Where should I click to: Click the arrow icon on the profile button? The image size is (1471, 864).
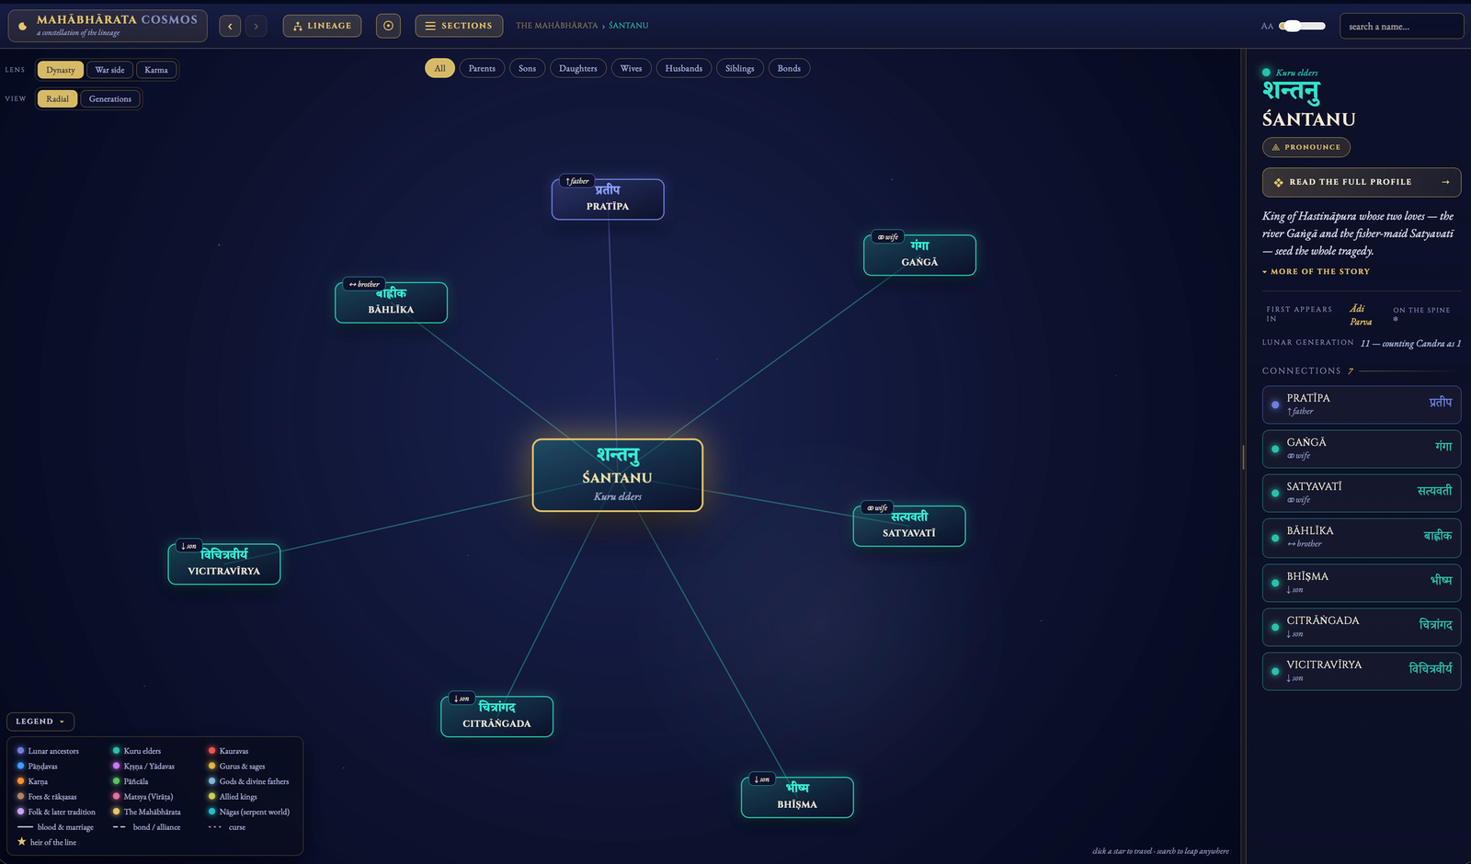[x=1445, y=182]
